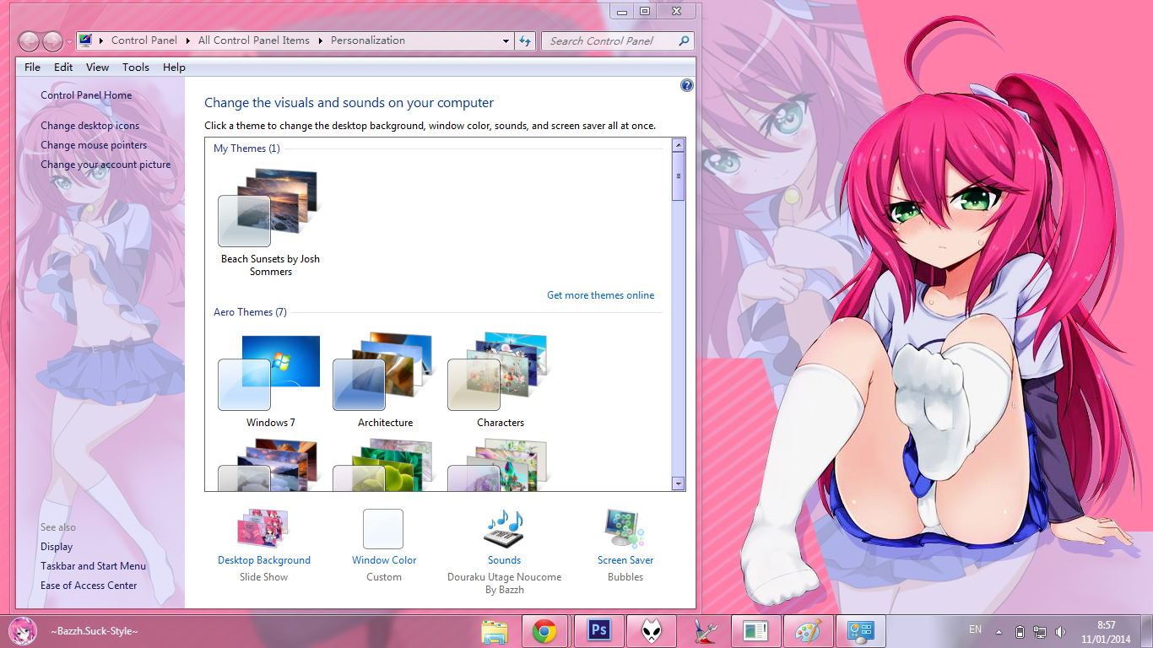Open foobar2000 alien icon on taskbar
1153x648 pixels.
650,631
